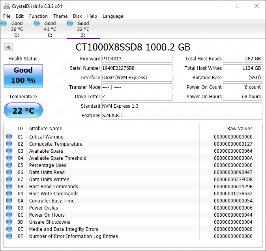Click the 22 °C temperature button

point(23,111)
